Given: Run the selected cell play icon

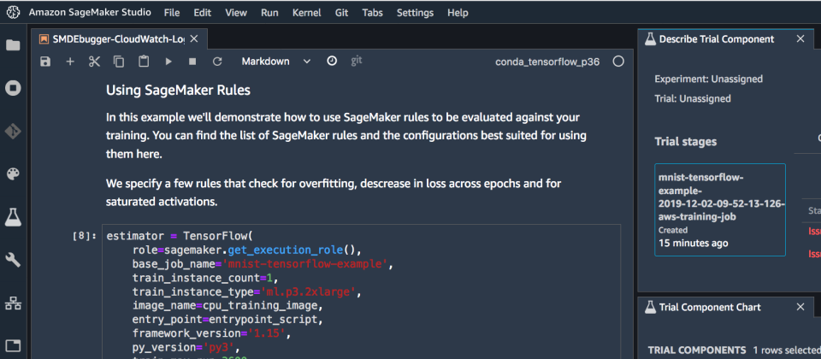Looking at the screenshot, I should click(168, 62).
